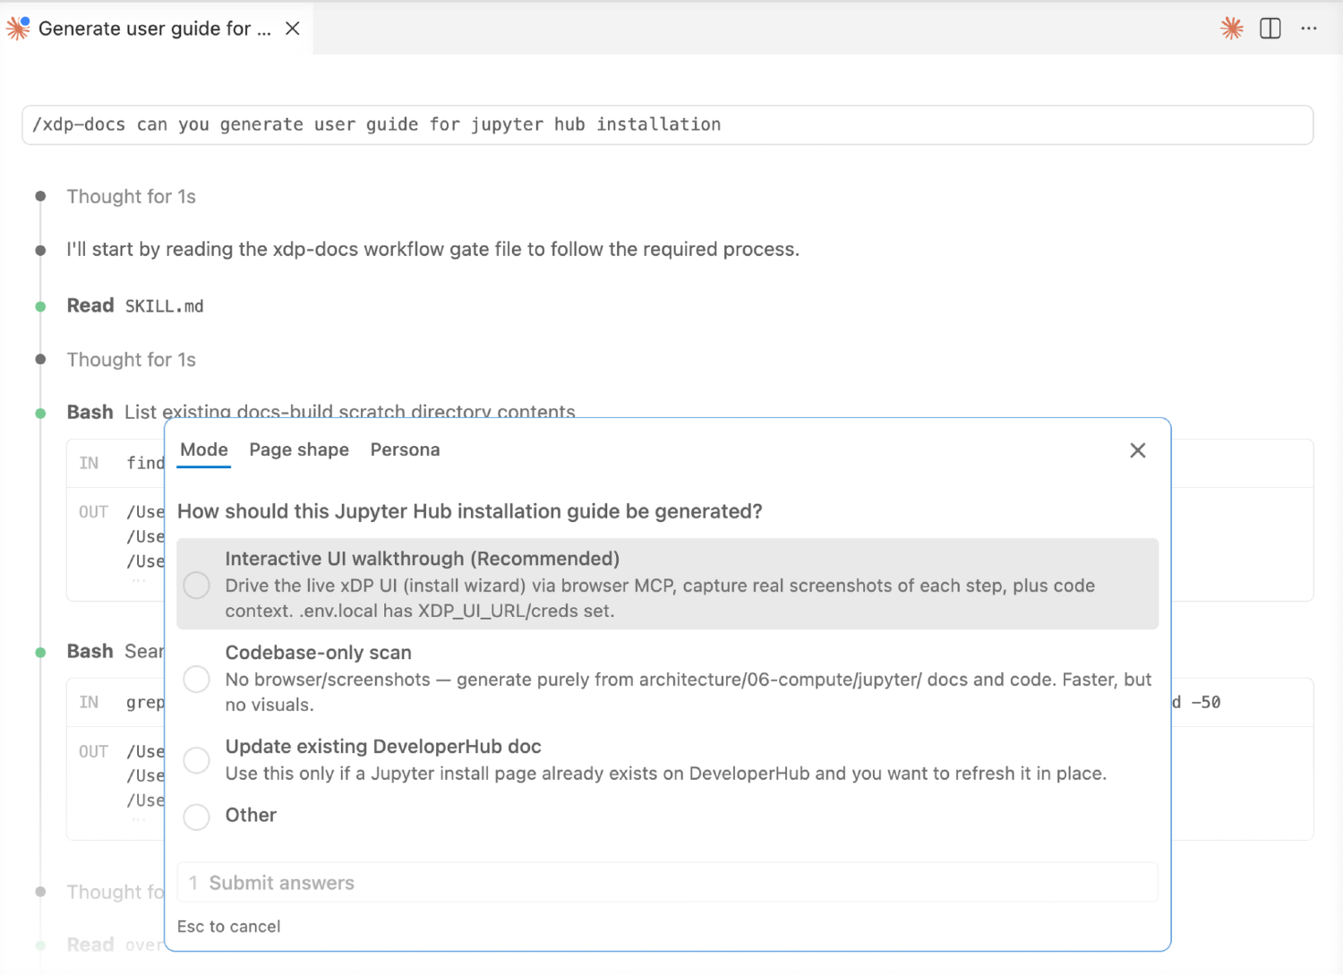Expand the Bash 'Sear...' step header
This screenshot has height=975, width=1343.
tap(115, 652)
